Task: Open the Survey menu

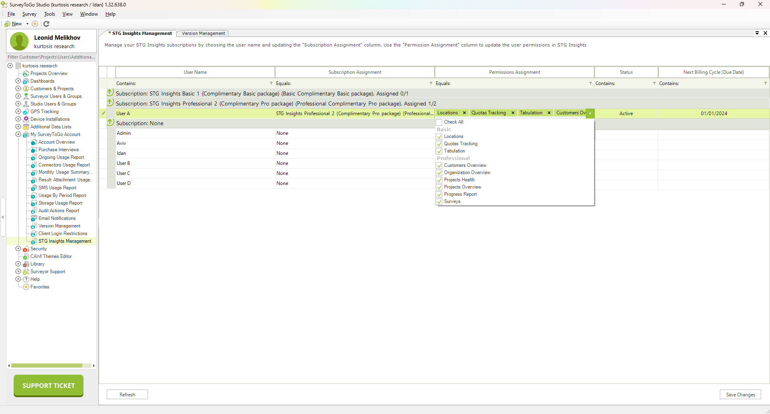Action: click(29, 14)
